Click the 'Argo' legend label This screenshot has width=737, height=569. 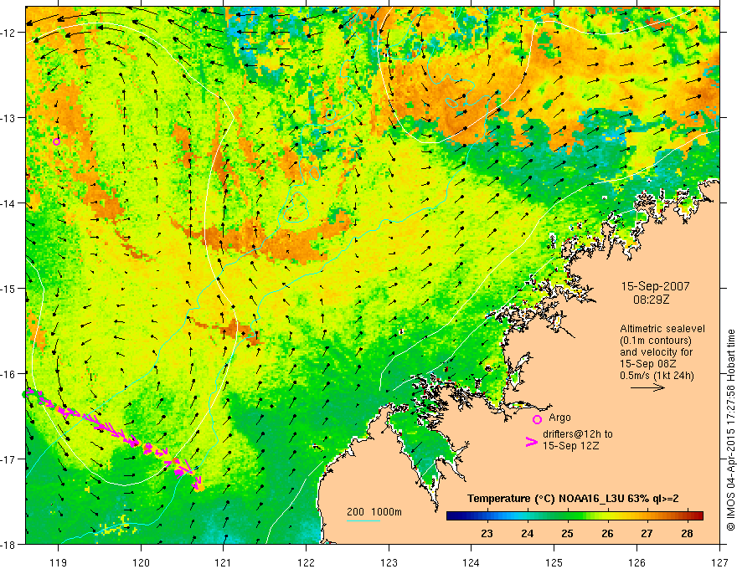click(559, 418)
